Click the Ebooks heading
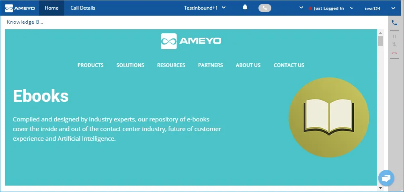This screenshot has width=404, height=192. click(41, 96)
